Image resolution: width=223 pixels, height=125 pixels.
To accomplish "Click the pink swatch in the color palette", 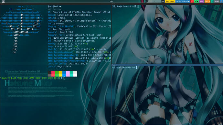I will (68, 74).
